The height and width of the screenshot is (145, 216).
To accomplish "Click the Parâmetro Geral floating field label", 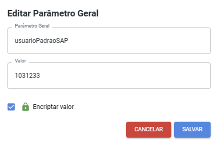I will (32, 26).
